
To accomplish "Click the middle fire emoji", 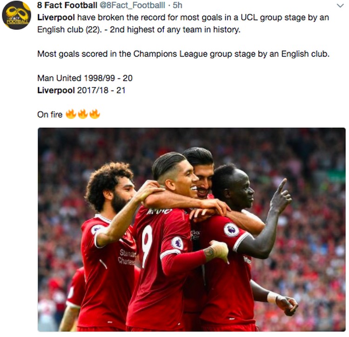I will pyautogui.click(x=83, y=114).
